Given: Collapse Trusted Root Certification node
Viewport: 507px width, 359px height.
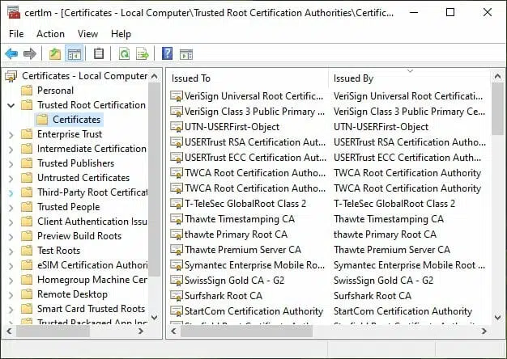Looking at the screenshot, I should (x=11, y=105).
